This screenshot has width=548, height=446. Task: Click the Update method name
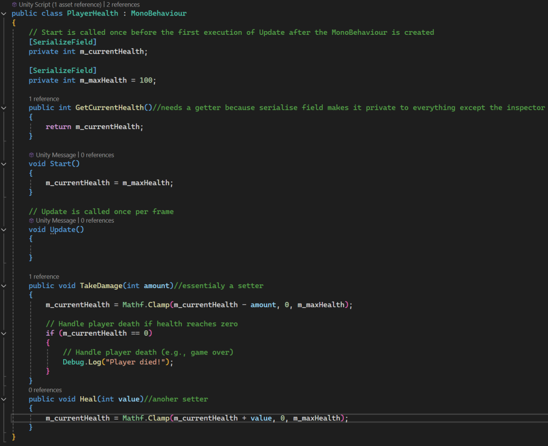pos(63,230)
